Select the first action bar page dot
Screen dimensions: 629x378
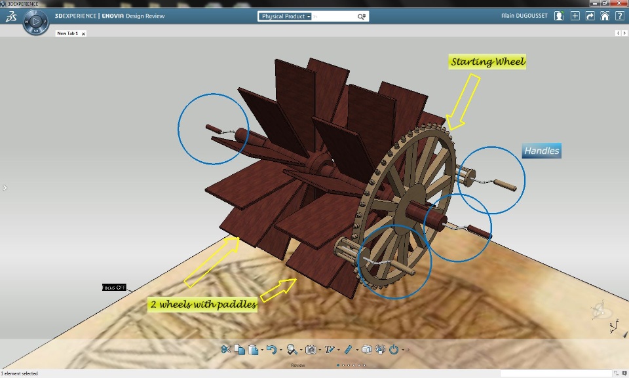click(338, 365)
